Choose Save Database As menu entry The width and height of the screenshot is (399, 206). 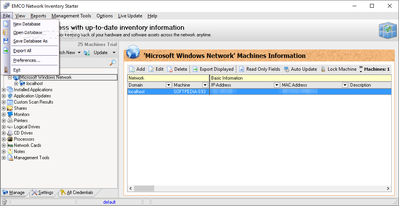point(30,41)
